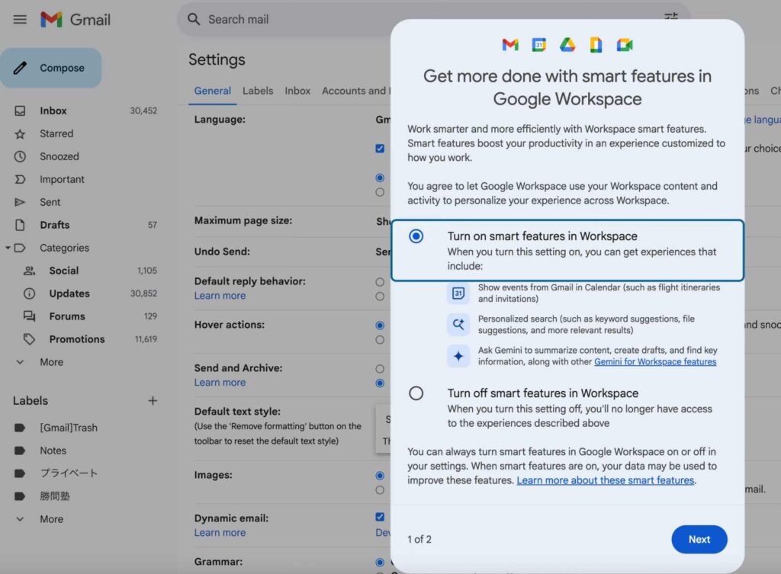
Task: Click the Calendar icon in dialog header
Action: pos(539,45)
